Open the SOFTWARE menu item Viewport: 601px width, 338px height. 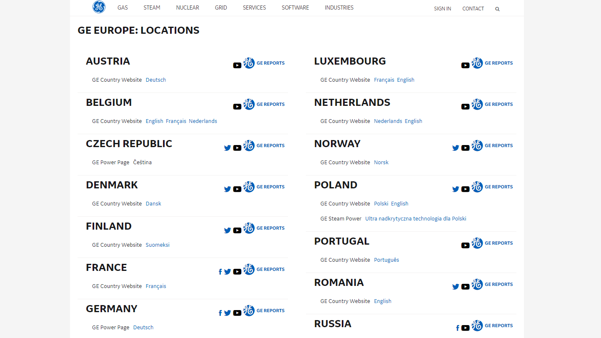[295, 8]
